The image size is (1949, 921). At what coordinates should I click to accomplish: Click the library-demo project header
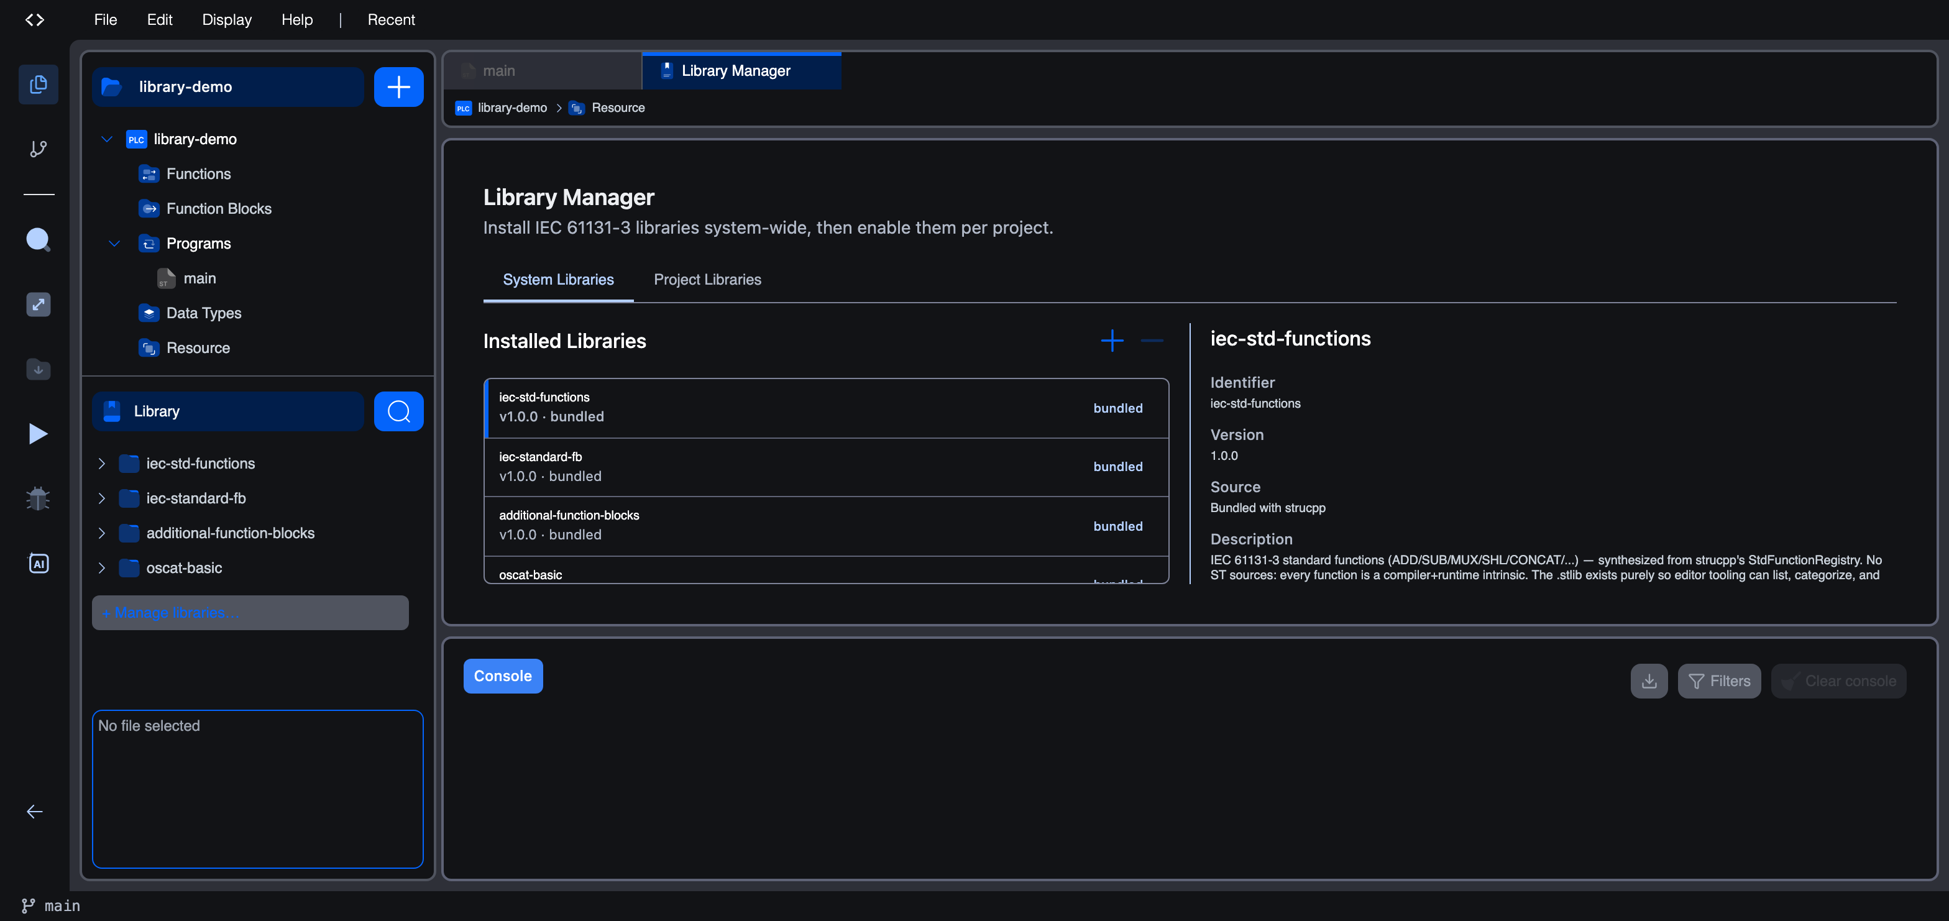pos(227,87)
